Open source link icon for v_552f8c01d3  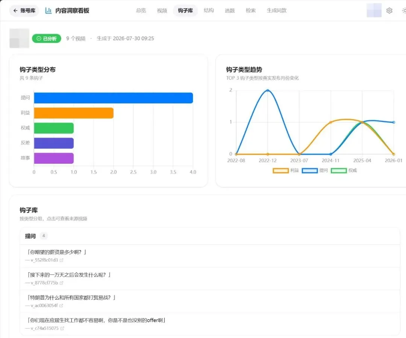click(61, 260)
